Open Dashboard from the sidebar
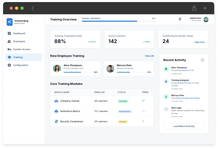The width and height of the screenshot is (218, 149). coord(19,33)
